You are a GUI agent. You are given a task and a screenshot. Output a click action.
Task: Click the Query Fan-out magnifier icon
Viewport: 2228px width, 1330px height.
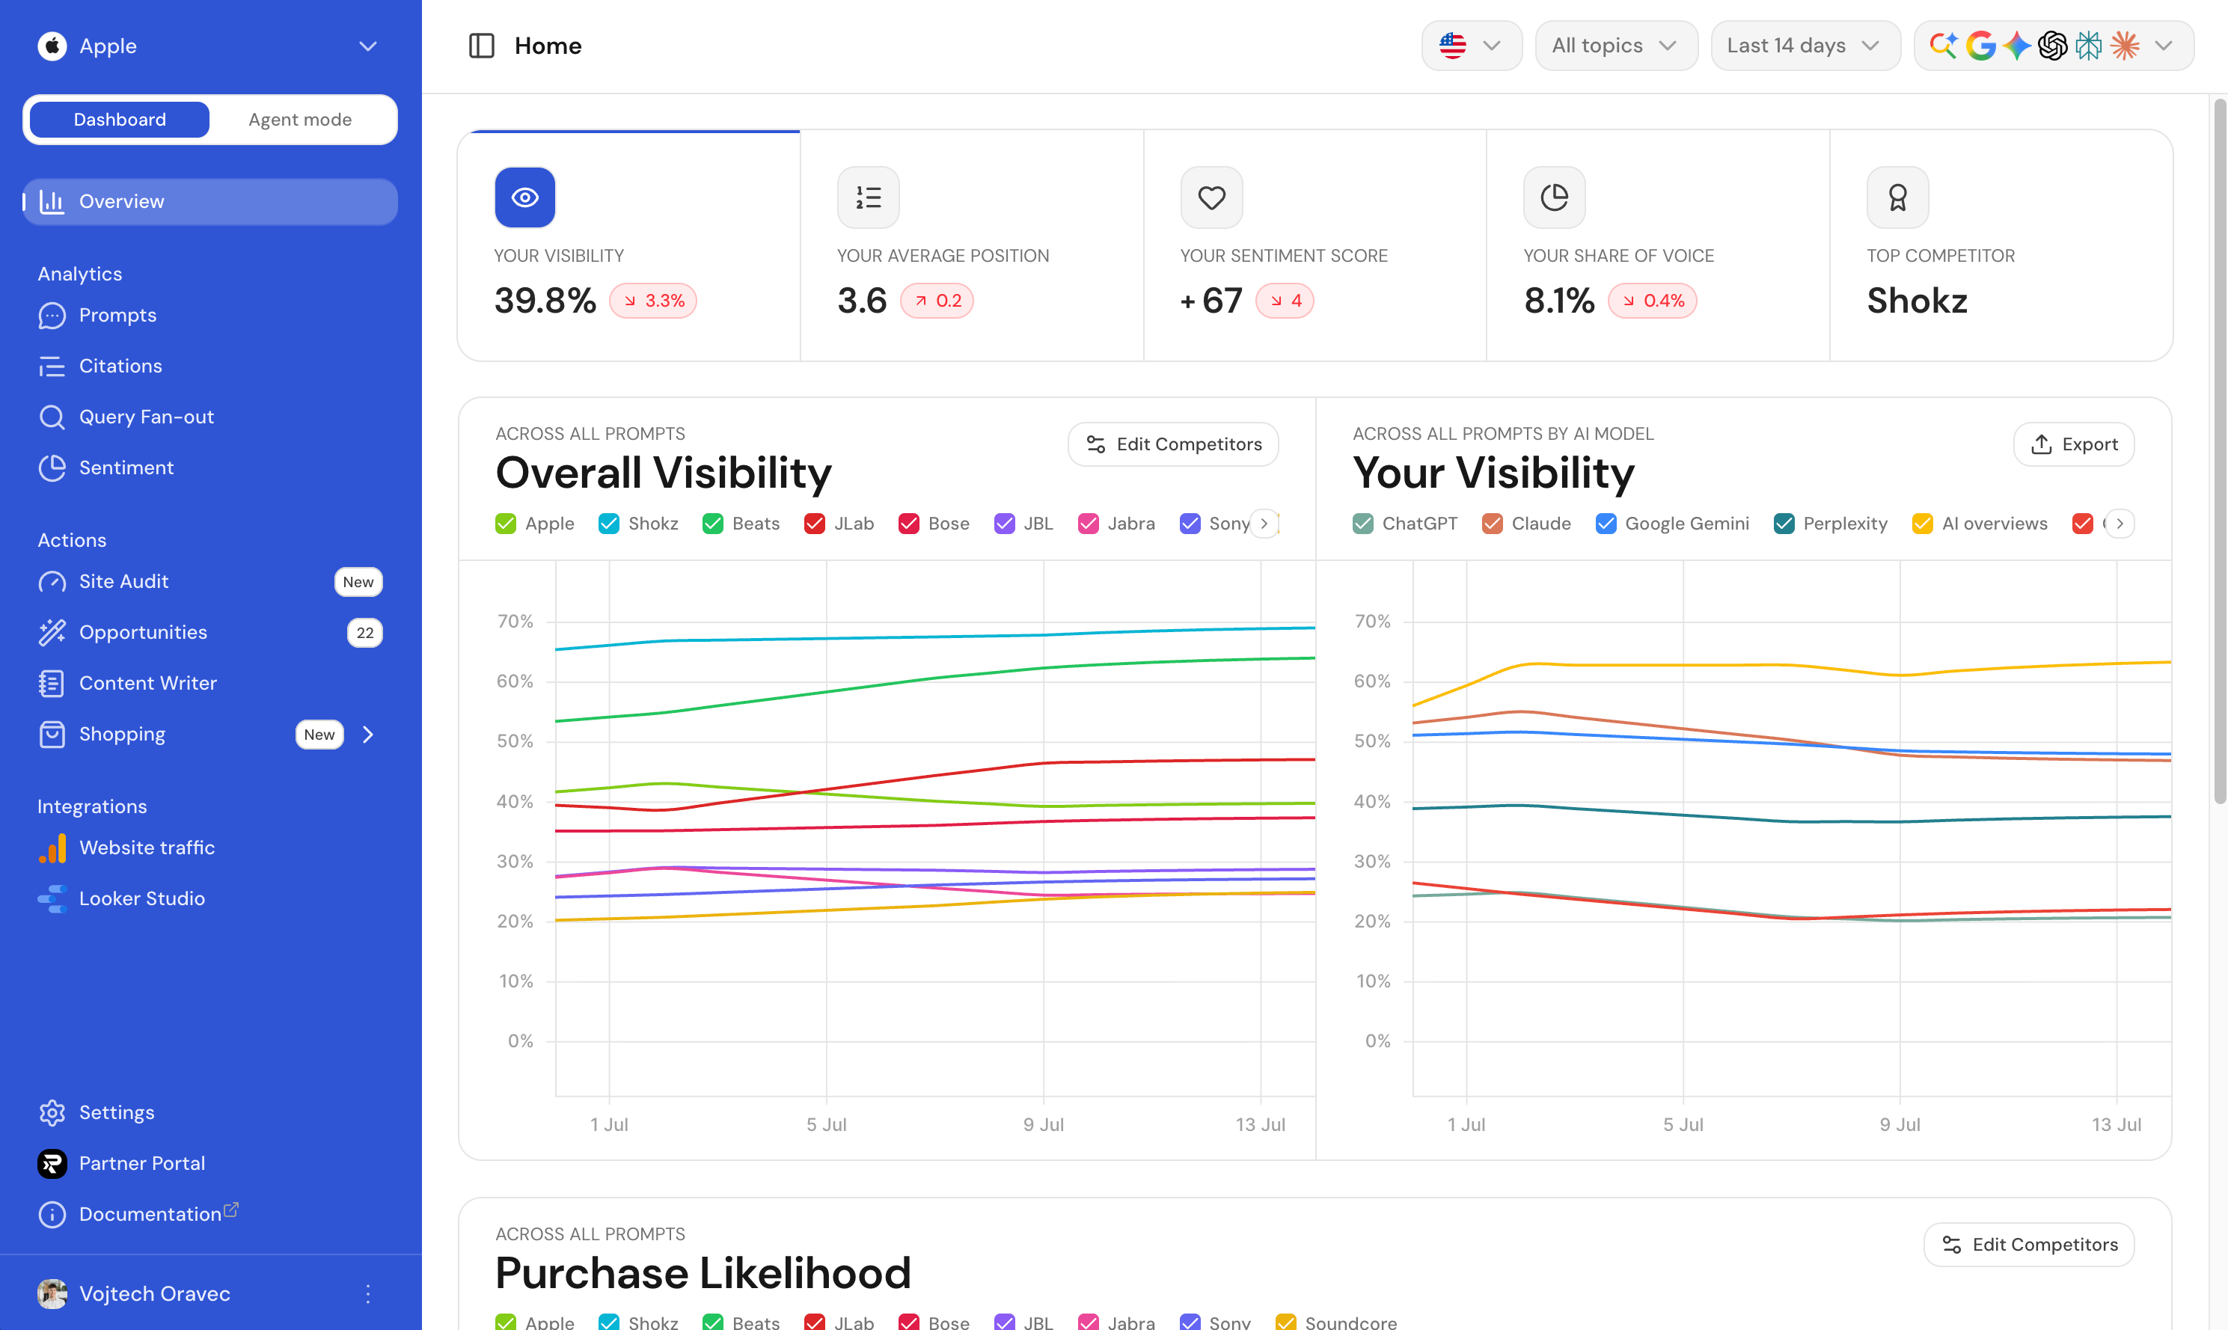(52, 417)
